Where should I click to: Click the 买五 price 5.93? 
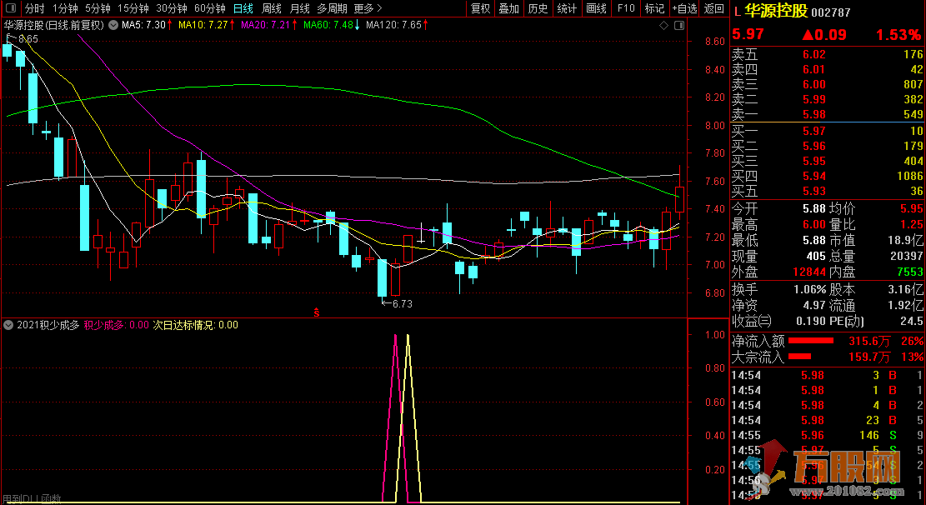[813, 192]
